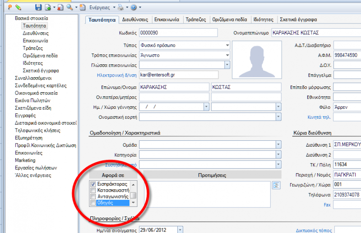
Task: Click scrollbar thumb in Αφορά σε list
Action: (x=133, y=195)
